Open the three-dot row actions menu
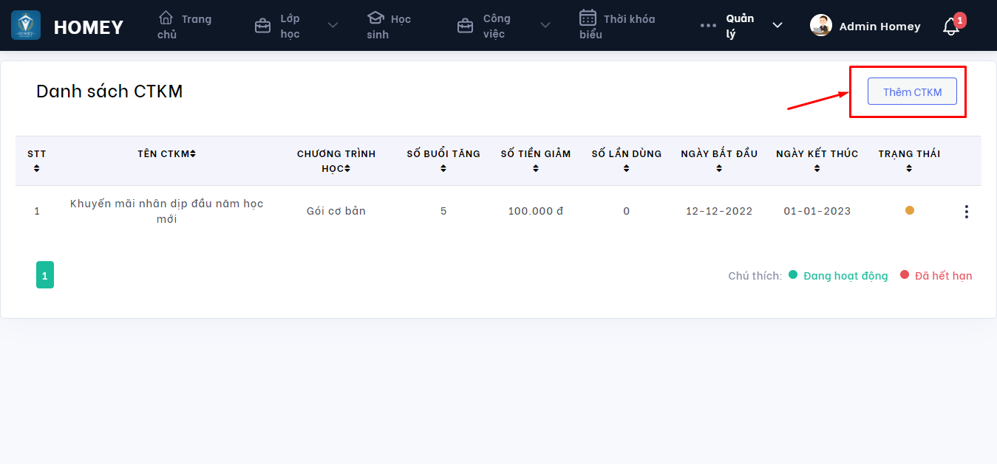The height and width of the screenshot is (464, 997). 966,212
